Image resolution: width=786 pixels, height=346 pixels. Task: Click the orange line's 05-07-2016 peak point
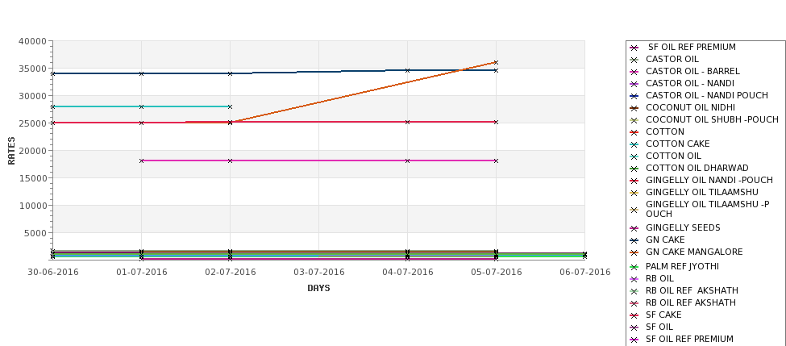click(496, 63)
